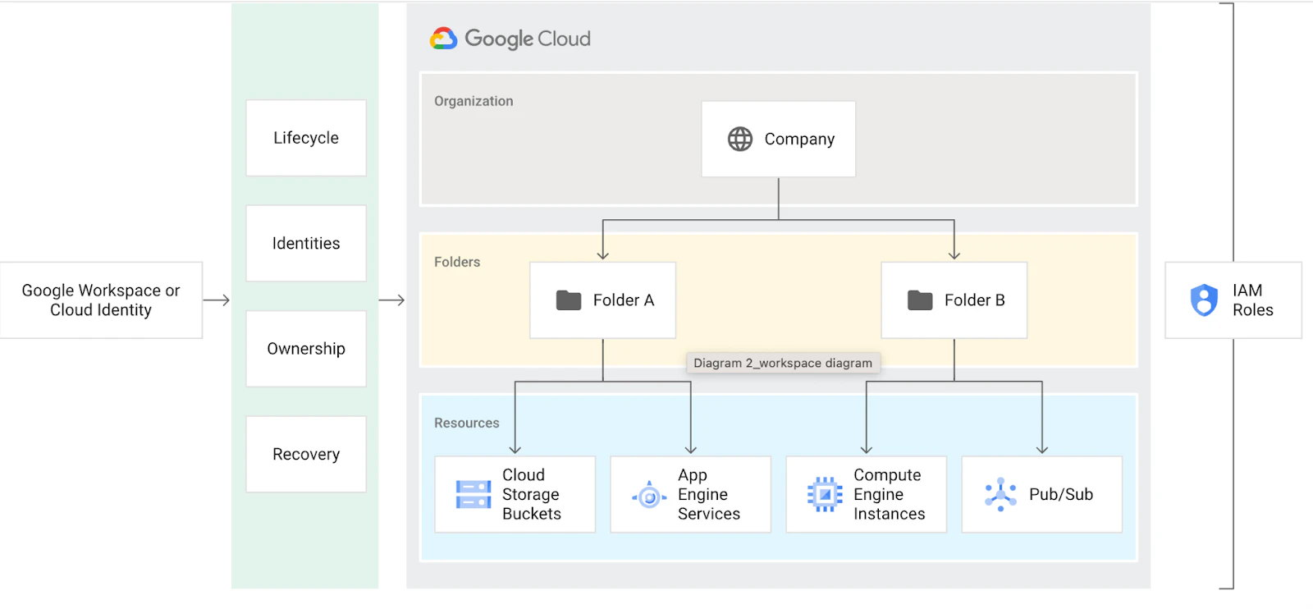The height and width of the screenshot is (609, 1313).
Task: Click the folder icon next to Folder A
Action: pos(569,300)
